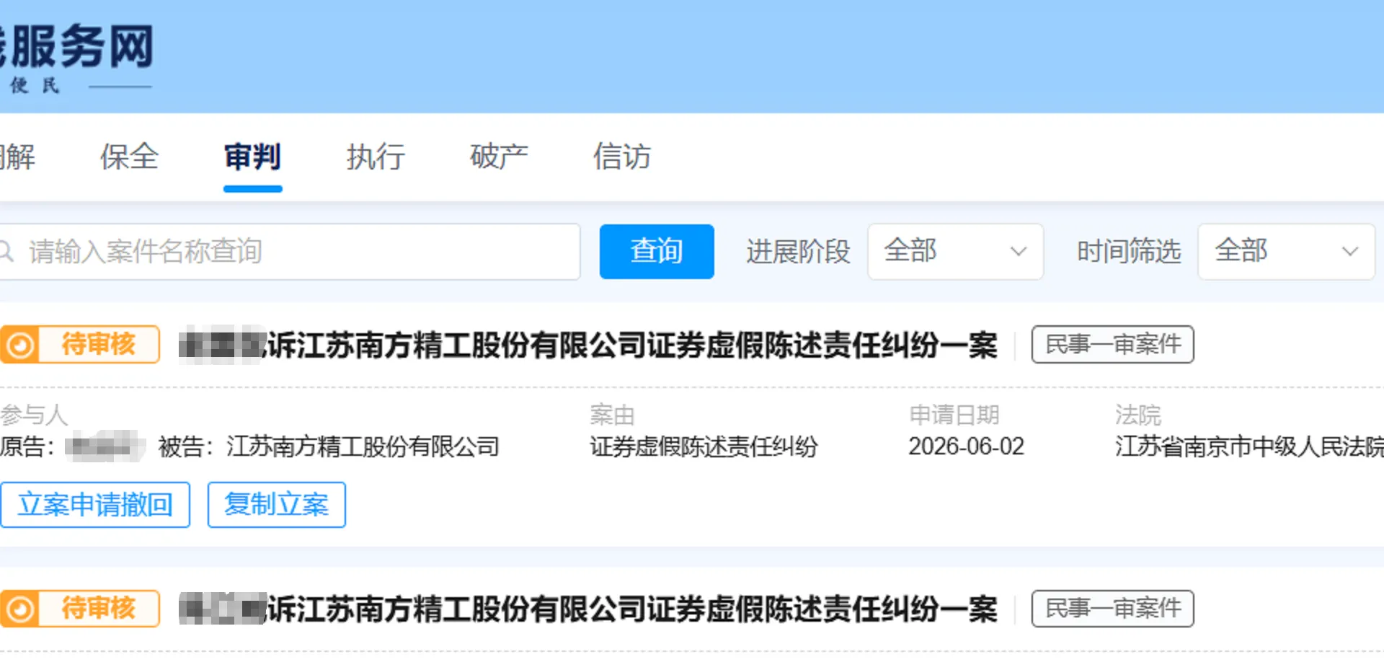Open the 执行 tab
The image size is (1384, 670).
376,157
